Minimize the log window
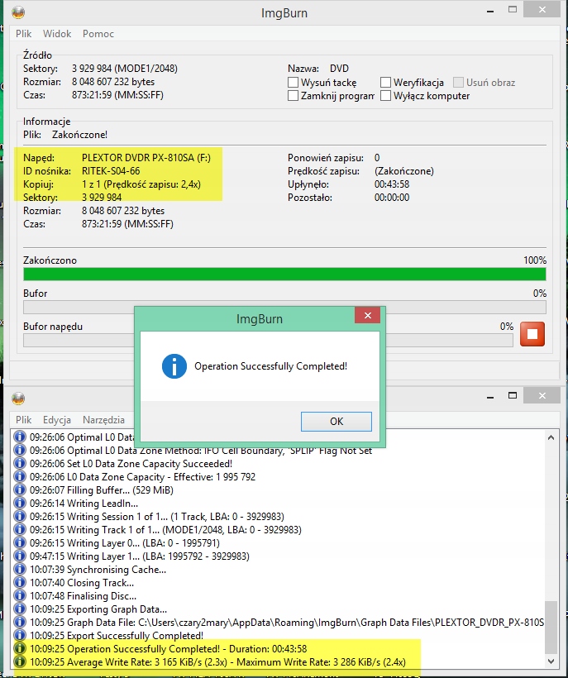The image size is (568, 678). click(x=490, y=396)
